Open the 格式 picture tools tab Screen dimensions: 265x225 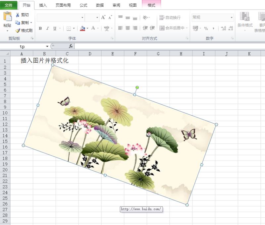point(151,5)
